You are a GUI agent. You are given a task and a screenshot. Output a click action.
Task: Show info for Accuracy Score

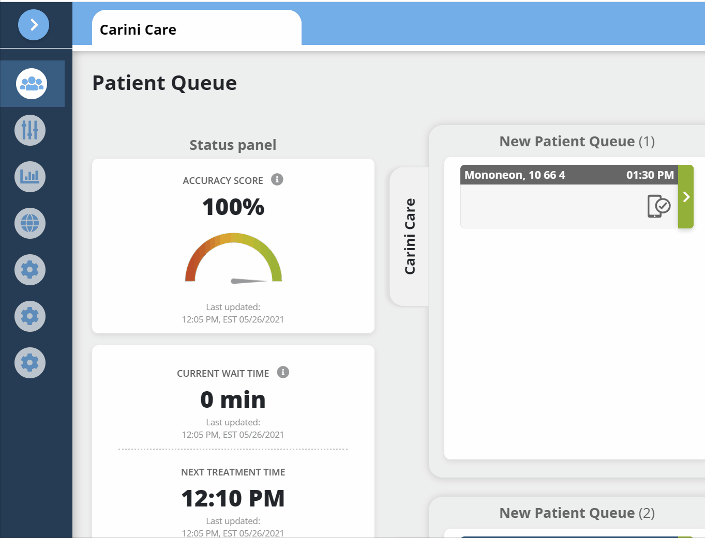point(277,179)
